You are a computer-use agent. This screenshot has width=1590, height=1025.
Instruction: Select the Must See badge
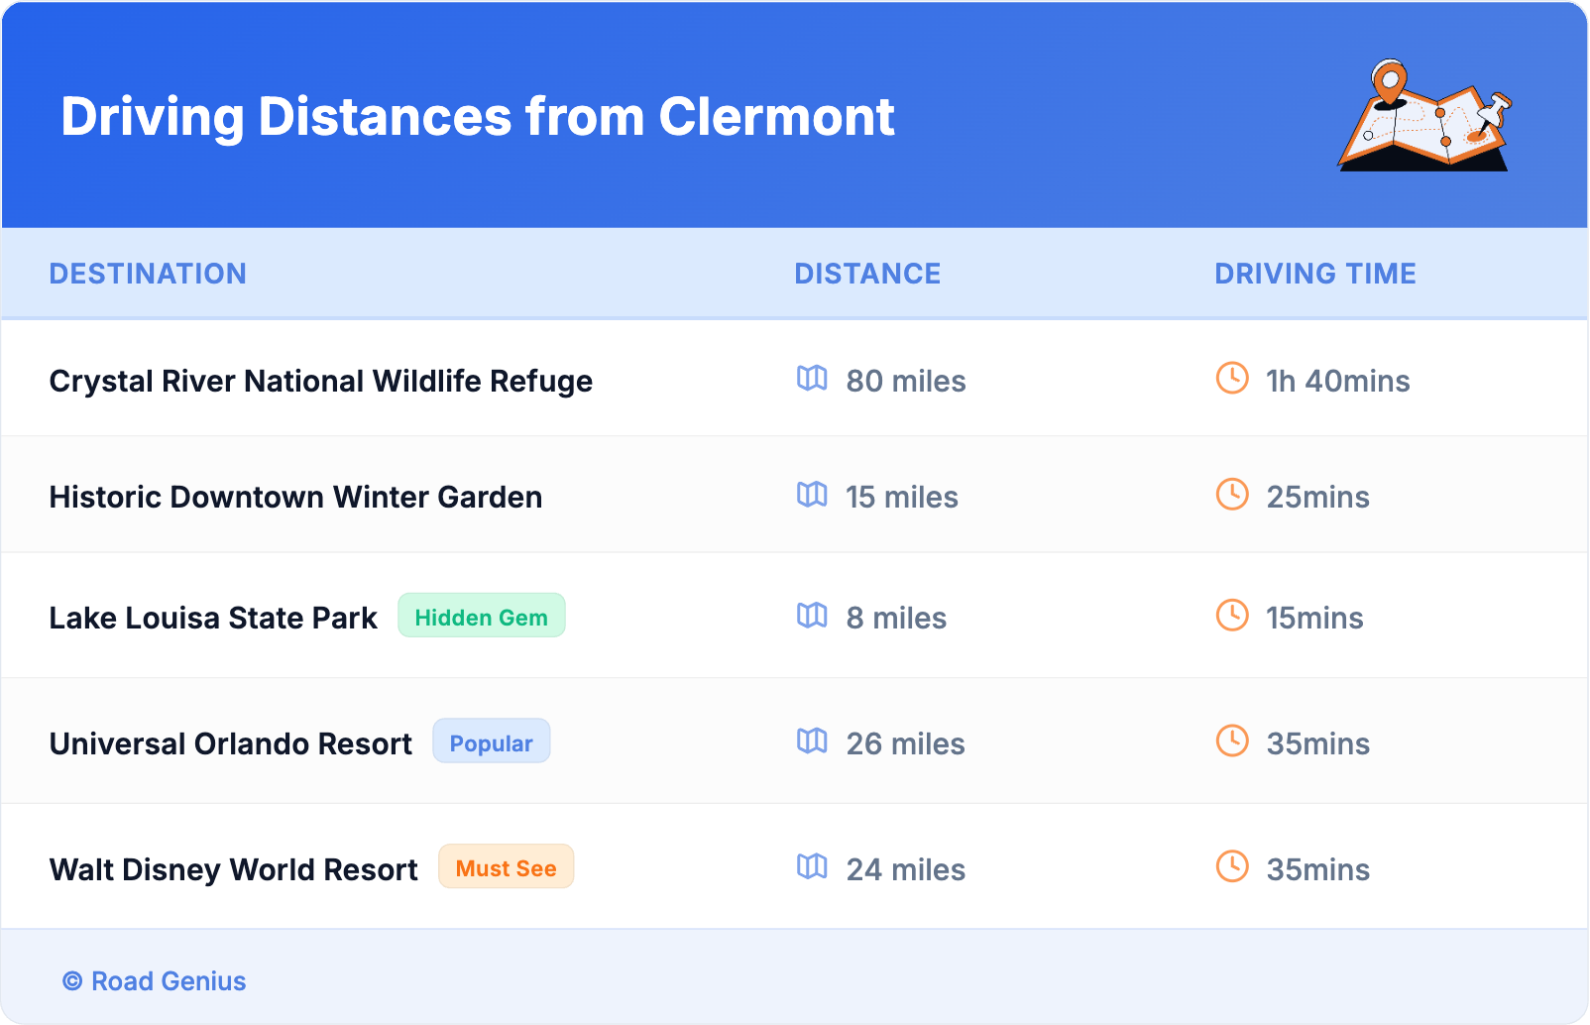[x=506, y=868]
